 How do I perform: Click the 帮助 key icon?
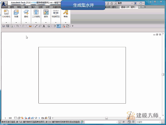pyautogui.click(x=66, y=12)
